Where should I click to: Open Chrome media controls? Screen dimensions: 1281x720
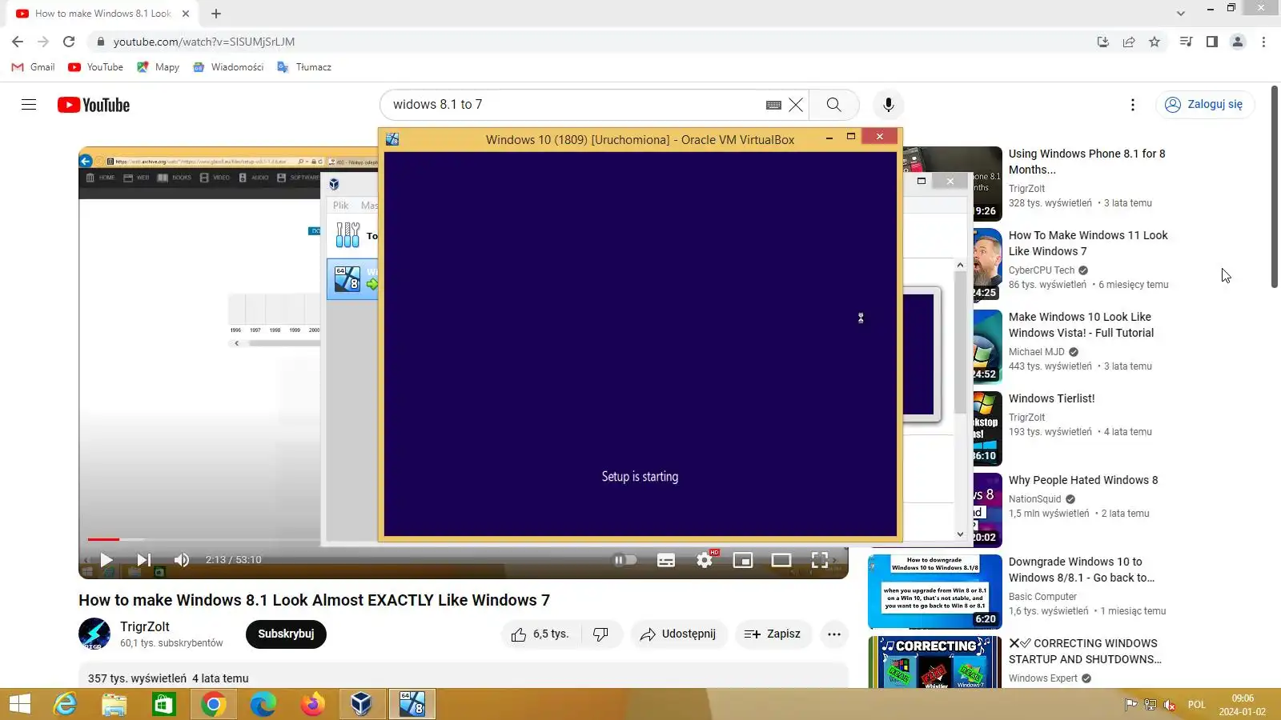(1187, 42)
